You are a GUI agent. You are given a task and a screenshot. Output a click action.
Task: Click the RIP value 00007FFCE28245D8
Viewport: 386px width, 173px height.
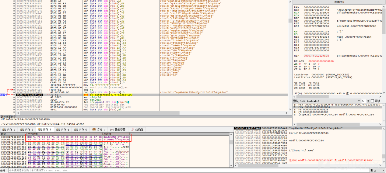pos(316,56)
